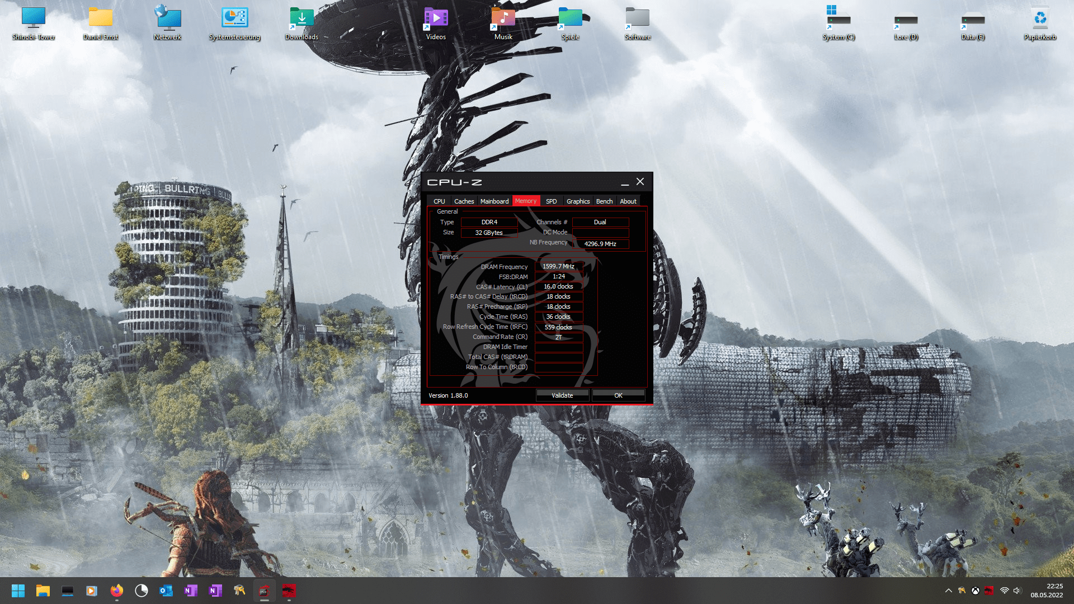Launch Firefox from the taskbar
The width and height of the screenshot is (1074, 604).
point(117,591)
